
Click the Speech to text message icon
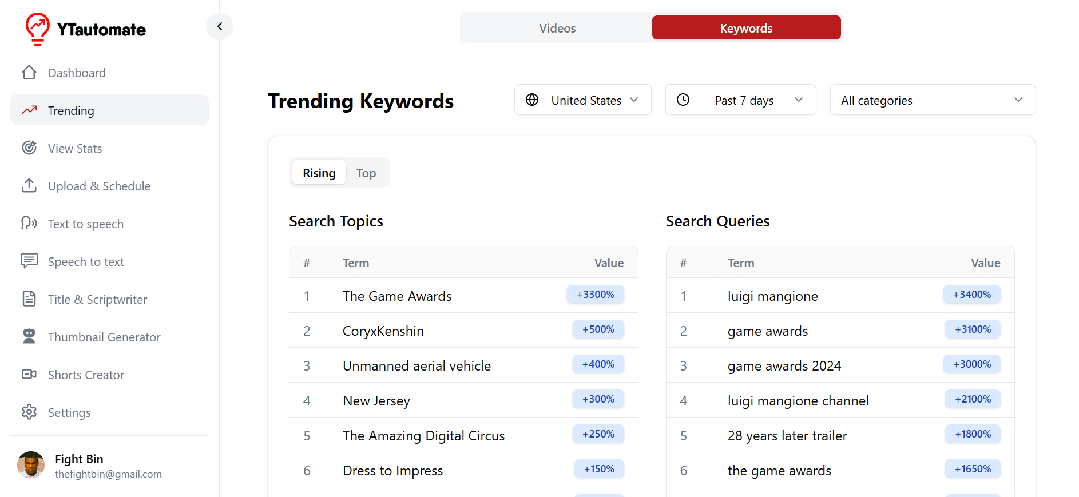[x=29, y=261]
